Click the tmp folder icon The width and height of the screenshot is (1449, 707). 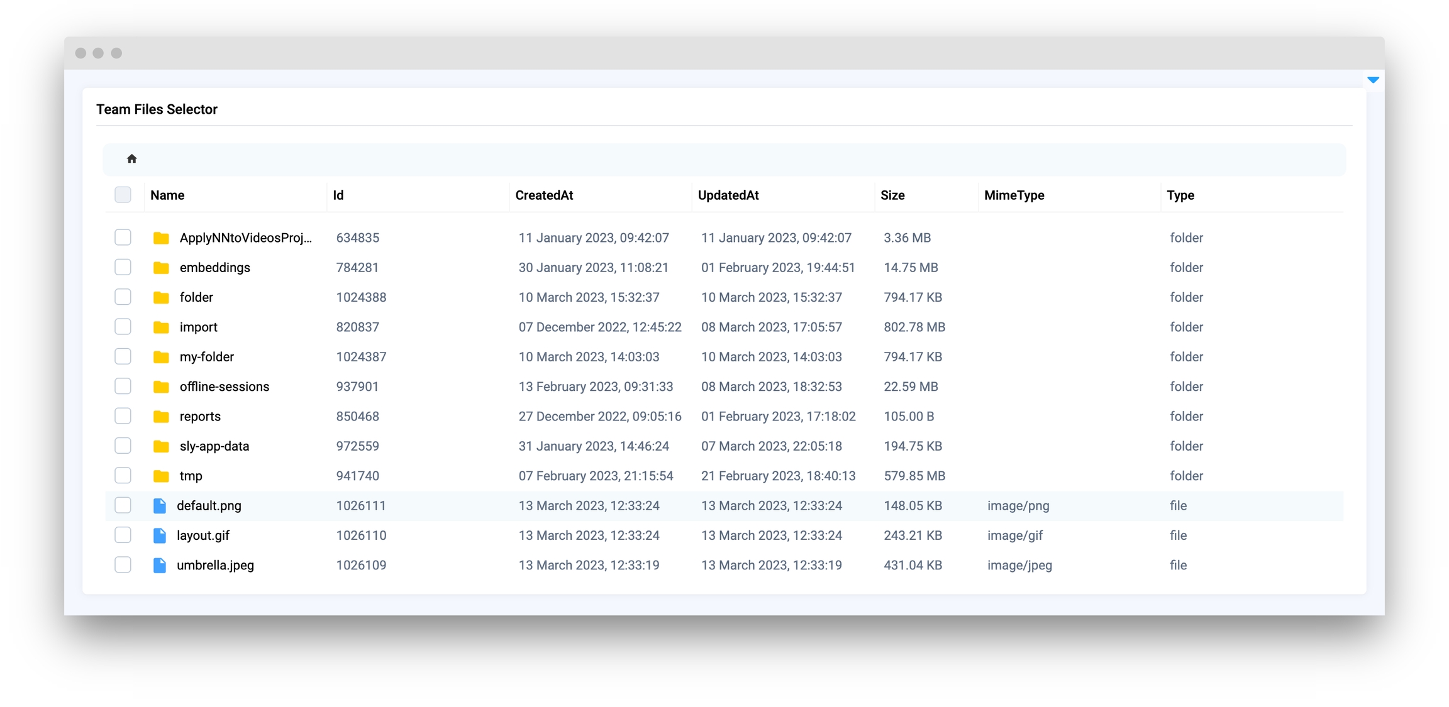[x=161, y=476]
